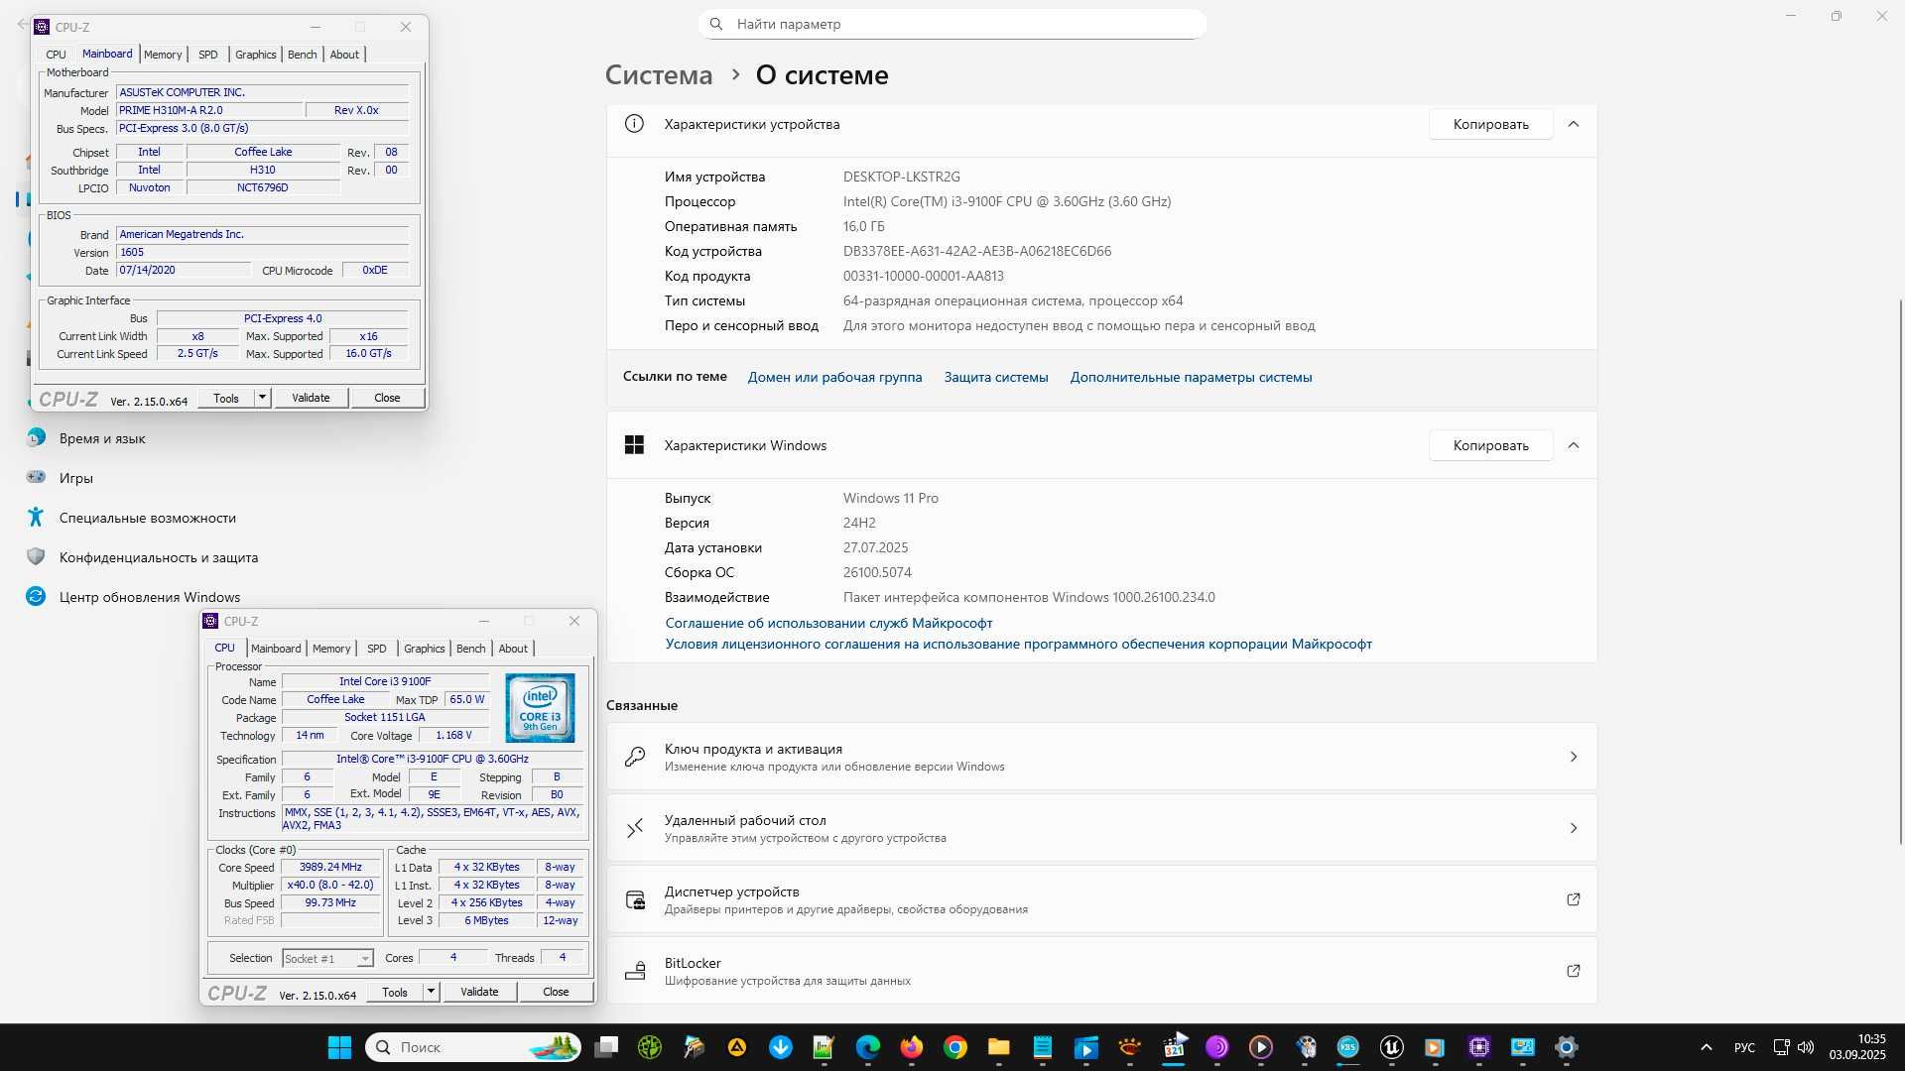Open Диспетчер устройств
Viewport: 1905px width, 1071px height.
tap(1101, 899)
